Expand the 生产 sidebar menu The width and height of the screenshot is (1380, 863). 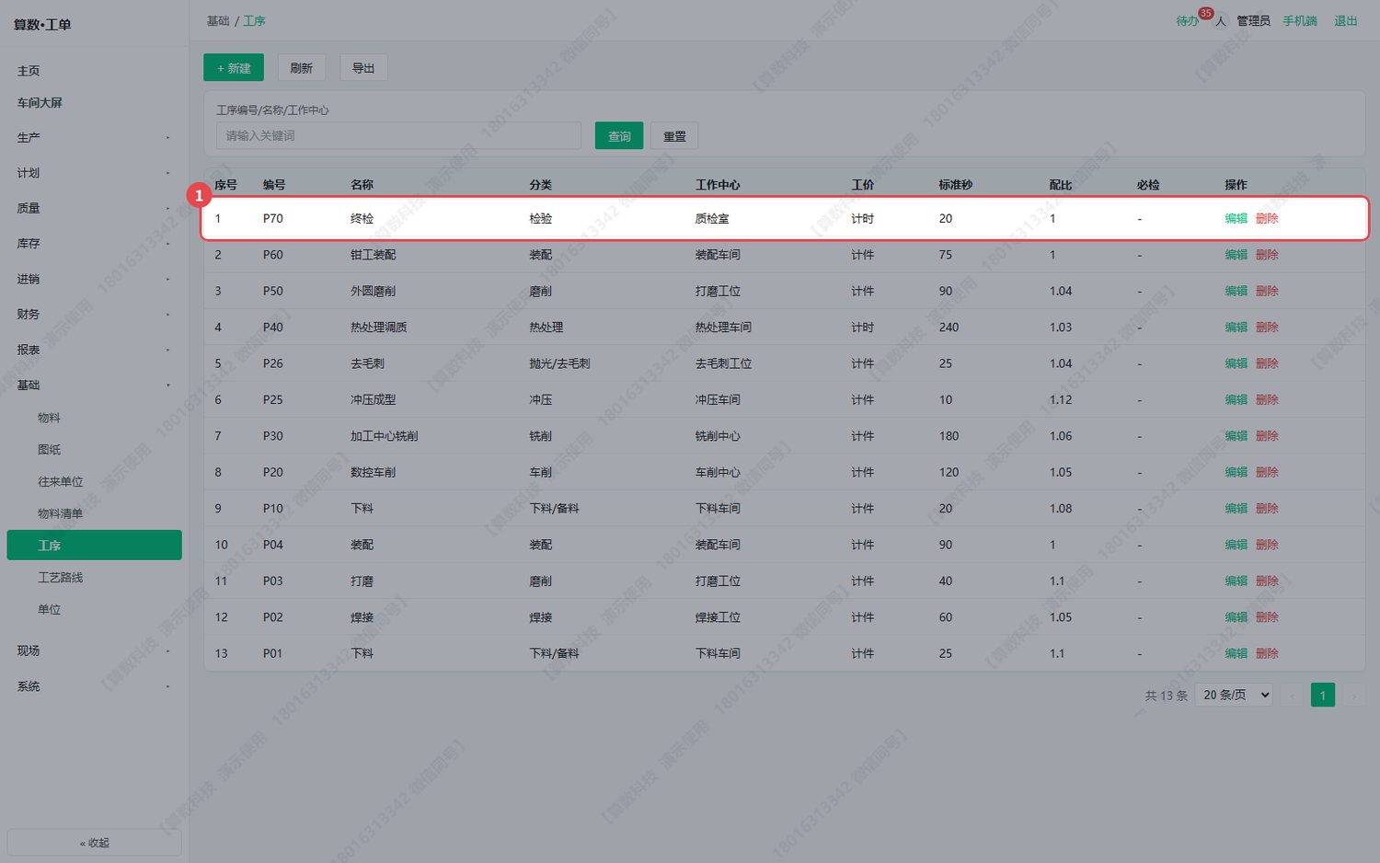click(x=94, y=137)
